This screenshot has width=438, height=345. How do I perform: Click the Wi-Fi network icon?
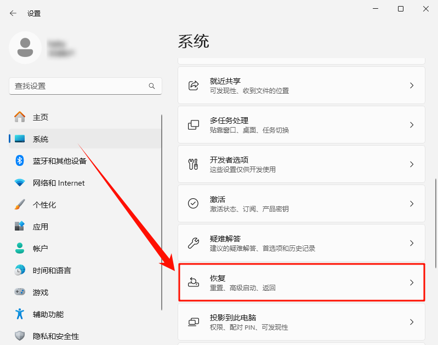coord(20,183)
